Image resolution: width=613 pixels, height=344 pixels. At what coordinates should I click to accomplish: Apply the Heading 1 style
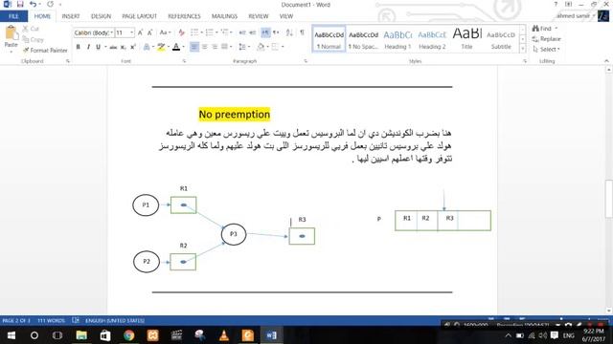397,38
